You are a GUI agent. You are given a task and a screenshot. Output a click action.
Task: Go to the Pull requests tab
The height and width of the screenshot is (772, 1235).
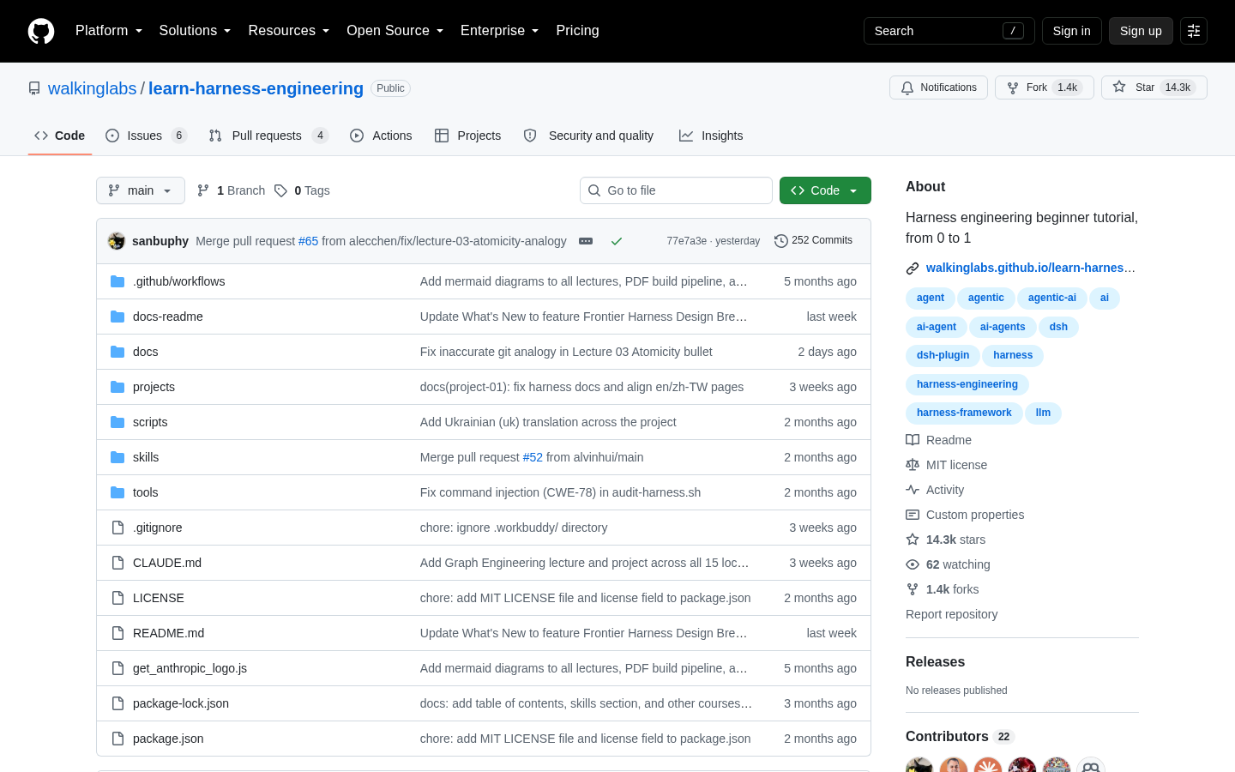pos(268,136)
